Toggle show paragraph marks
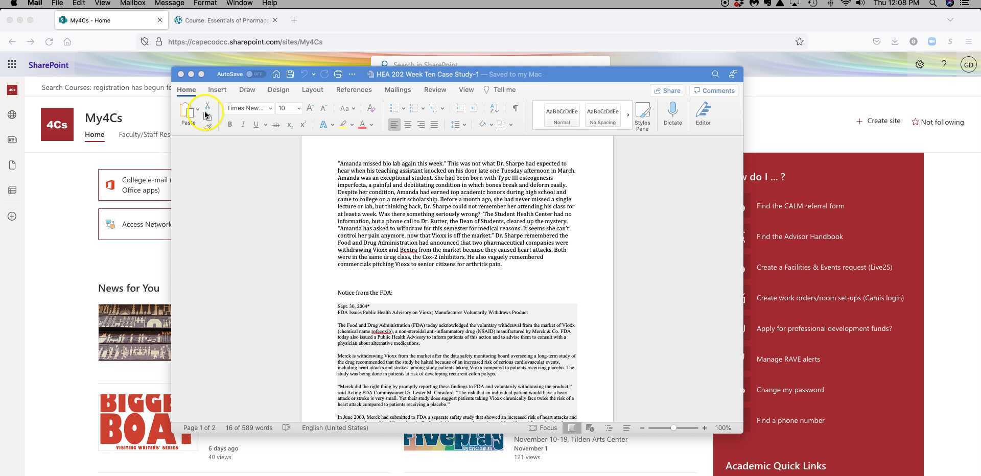Image resolution: width=981 pixels, height=476 pixels. [515, 108]
